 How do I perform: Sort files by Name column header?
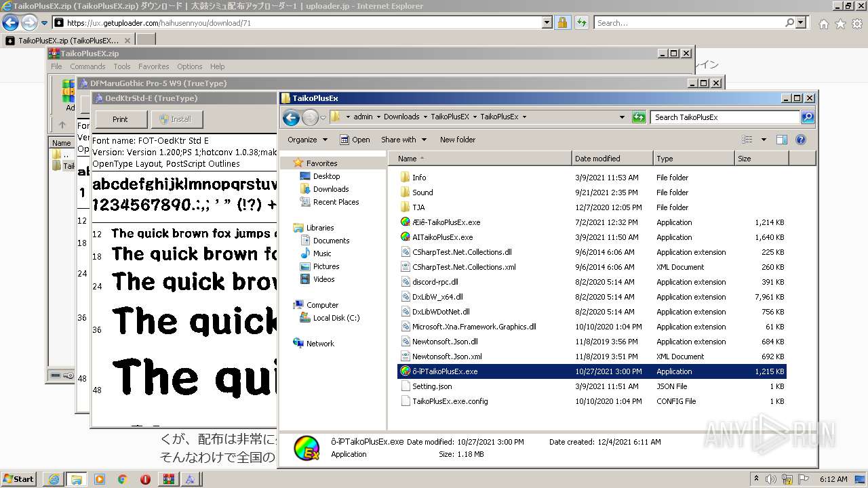pos(480,159)
